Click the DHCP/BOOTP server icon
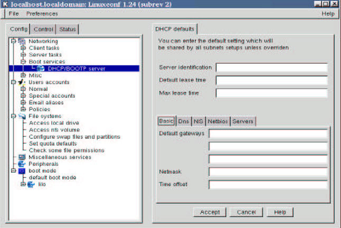 pos(41,69)
